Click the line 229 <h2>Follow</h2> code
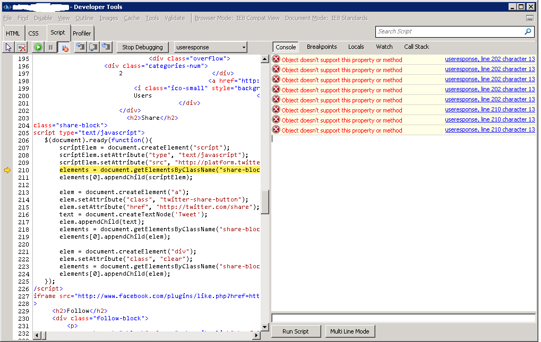541x342 pixels. [80, 311]
